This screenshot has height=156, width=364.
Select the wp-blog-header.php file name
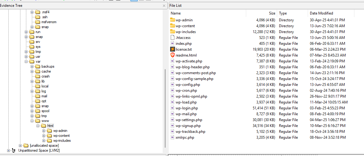tap(193, 67)
